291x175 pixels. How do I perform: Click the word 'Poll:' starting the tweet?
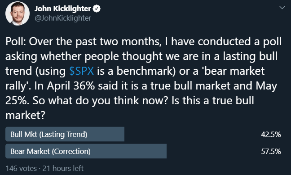pyautogui.click(x=16, y=41)
